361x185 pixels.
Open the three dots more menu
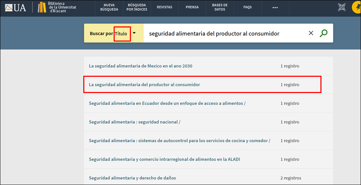tap(275, 7)
